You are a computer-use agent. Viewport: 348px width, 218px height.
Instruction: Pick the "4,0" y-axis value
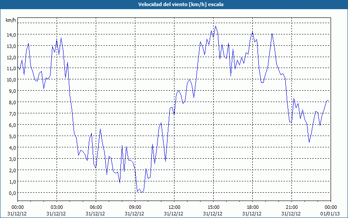point(12,147)
